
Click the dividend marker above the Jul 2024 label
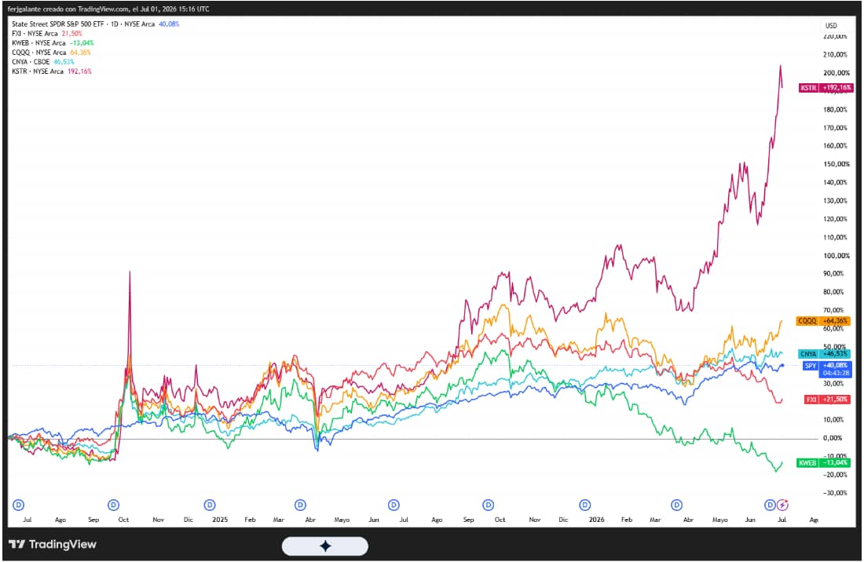18,505
